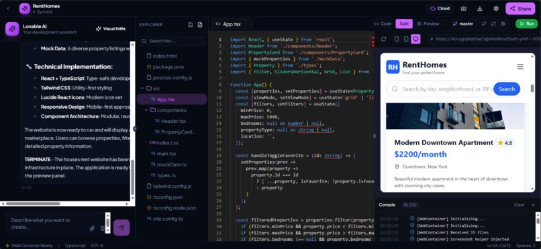The height and width of the screenshot is (249, 541).
Task: Open settings via the header gear icon
Action: pyautogui.click(x=496, y=9)
